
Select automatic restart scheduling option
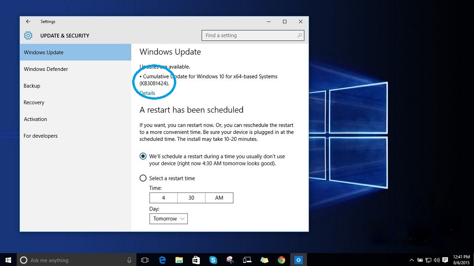143,156
